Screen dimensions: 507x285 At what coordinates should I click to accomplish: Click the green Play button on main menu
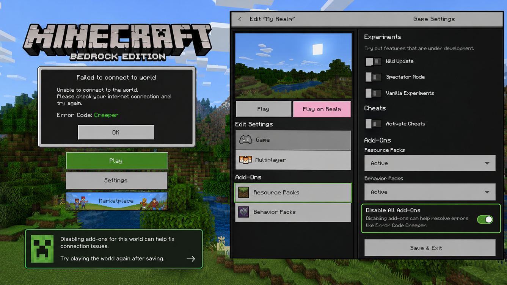coord(117,161)
